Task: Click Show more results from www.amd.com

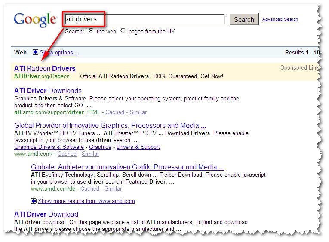Action: pyautogui.click(x=86, y=201)
